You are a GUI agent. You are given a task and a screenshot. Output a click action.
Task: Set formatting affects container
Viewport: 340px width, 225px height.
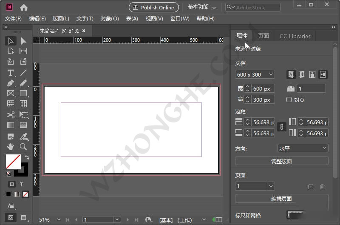[12, 184]
